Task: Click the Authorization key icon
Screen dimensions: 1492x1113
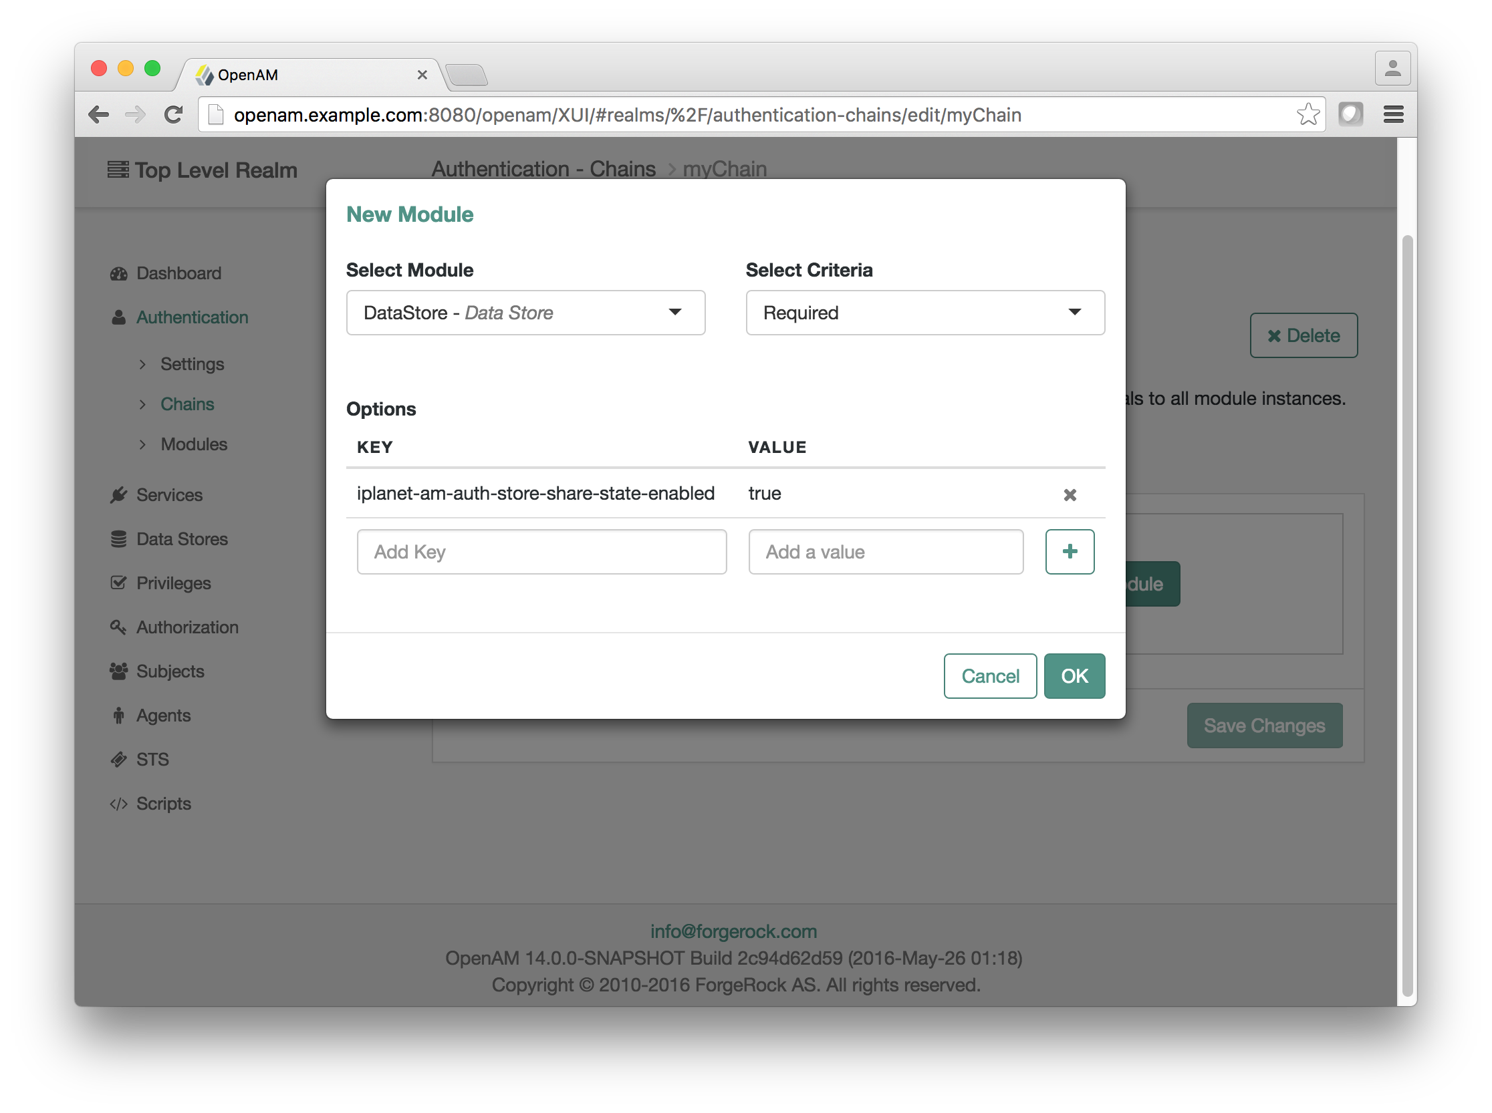Action: pos(119,627)
